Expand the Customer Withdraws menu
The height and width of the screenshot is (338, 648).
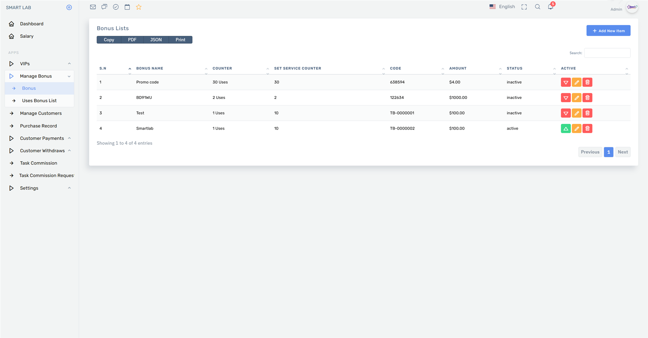(x=39, y=151)
